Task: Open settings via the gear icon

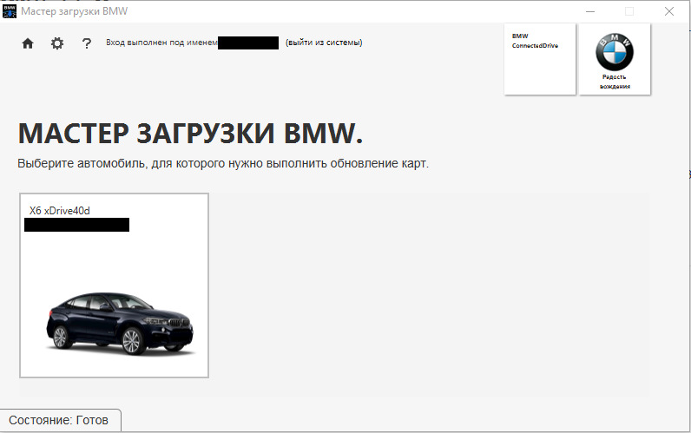Action: (x=57, y=43)
